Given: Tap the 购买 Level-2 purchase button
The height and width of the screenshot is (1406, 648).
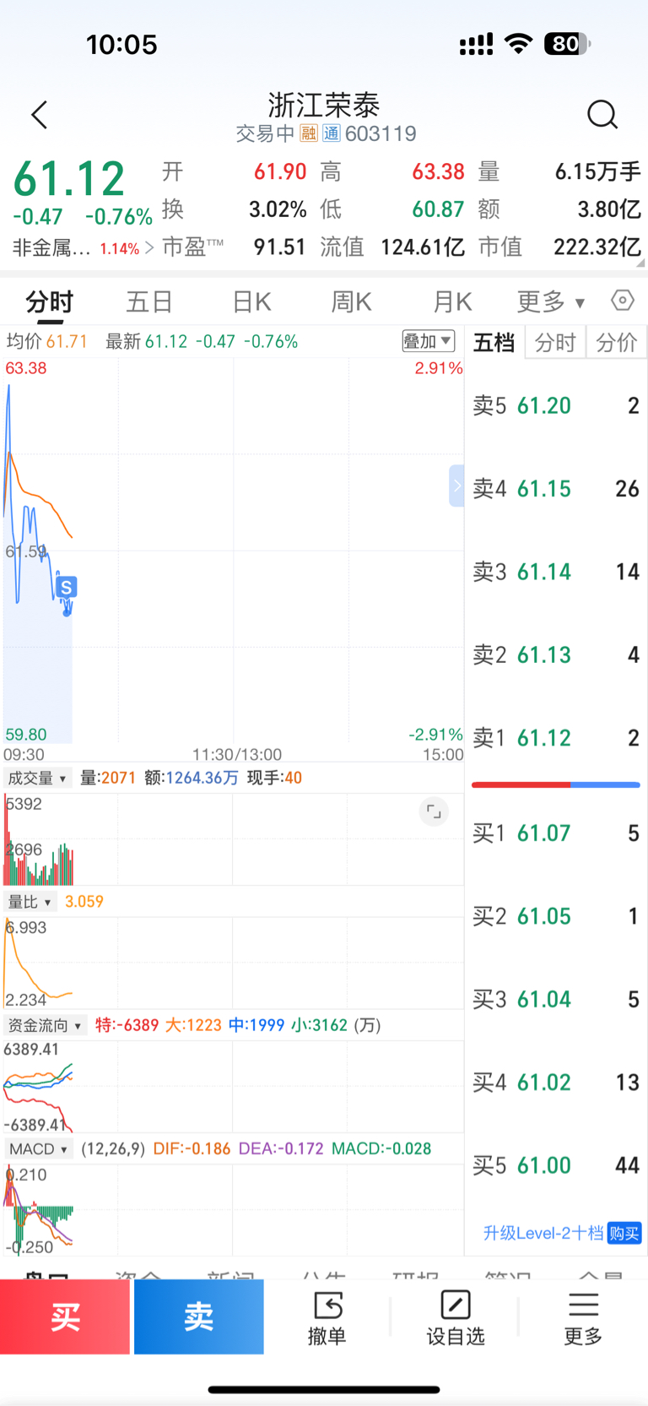Looking at the screenshot, I should coord(624,1233).
